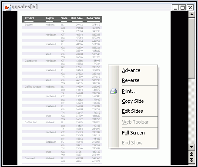
Task: Click the Biscotti product cell
Action: 29,25
